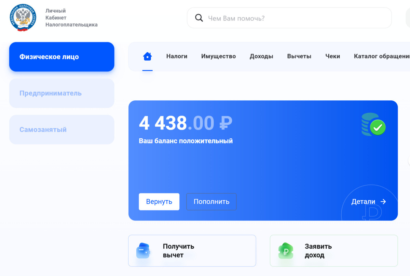Open the home tab house icon
This screenshot has width=410, height=276.
[x=147, y=56]
